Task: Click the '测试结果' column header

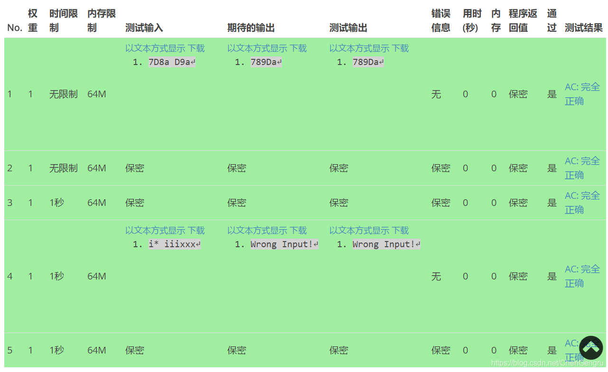Action: pyautogui.click(x=584, y=28)
